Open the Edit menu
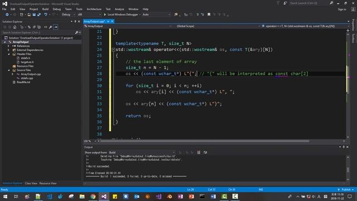This screenshot has width=357, height=201. pos(13,9)
